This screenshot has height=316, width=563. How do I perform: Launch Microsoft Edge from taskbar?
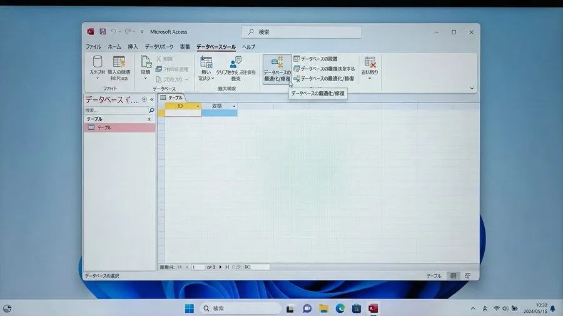[x=340, y=308]
